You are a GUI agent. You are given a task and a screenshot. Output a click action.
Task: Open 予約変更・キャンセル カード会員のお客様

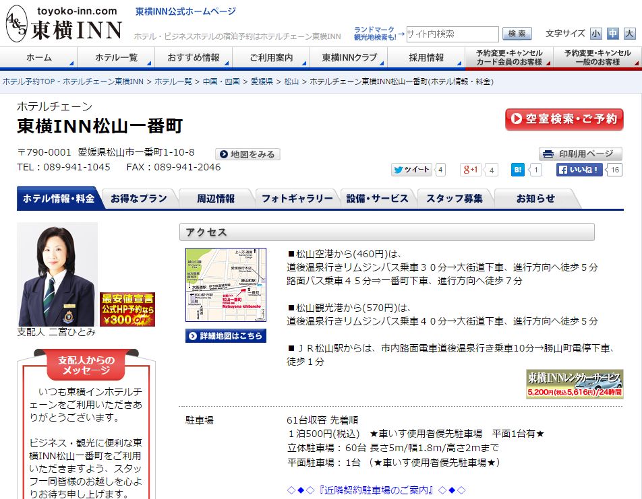[x=509, y=58]
